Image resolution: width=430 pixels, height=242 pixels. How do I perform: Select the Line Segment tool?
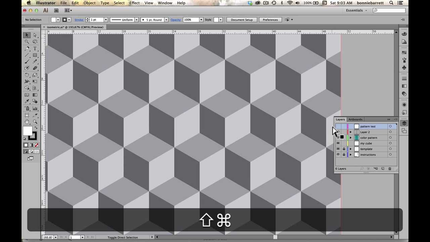[27, 55]
